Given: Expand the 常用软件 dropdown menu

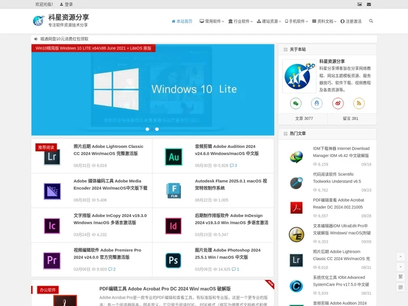Looking at the screenshot, I should pos(211,21).
